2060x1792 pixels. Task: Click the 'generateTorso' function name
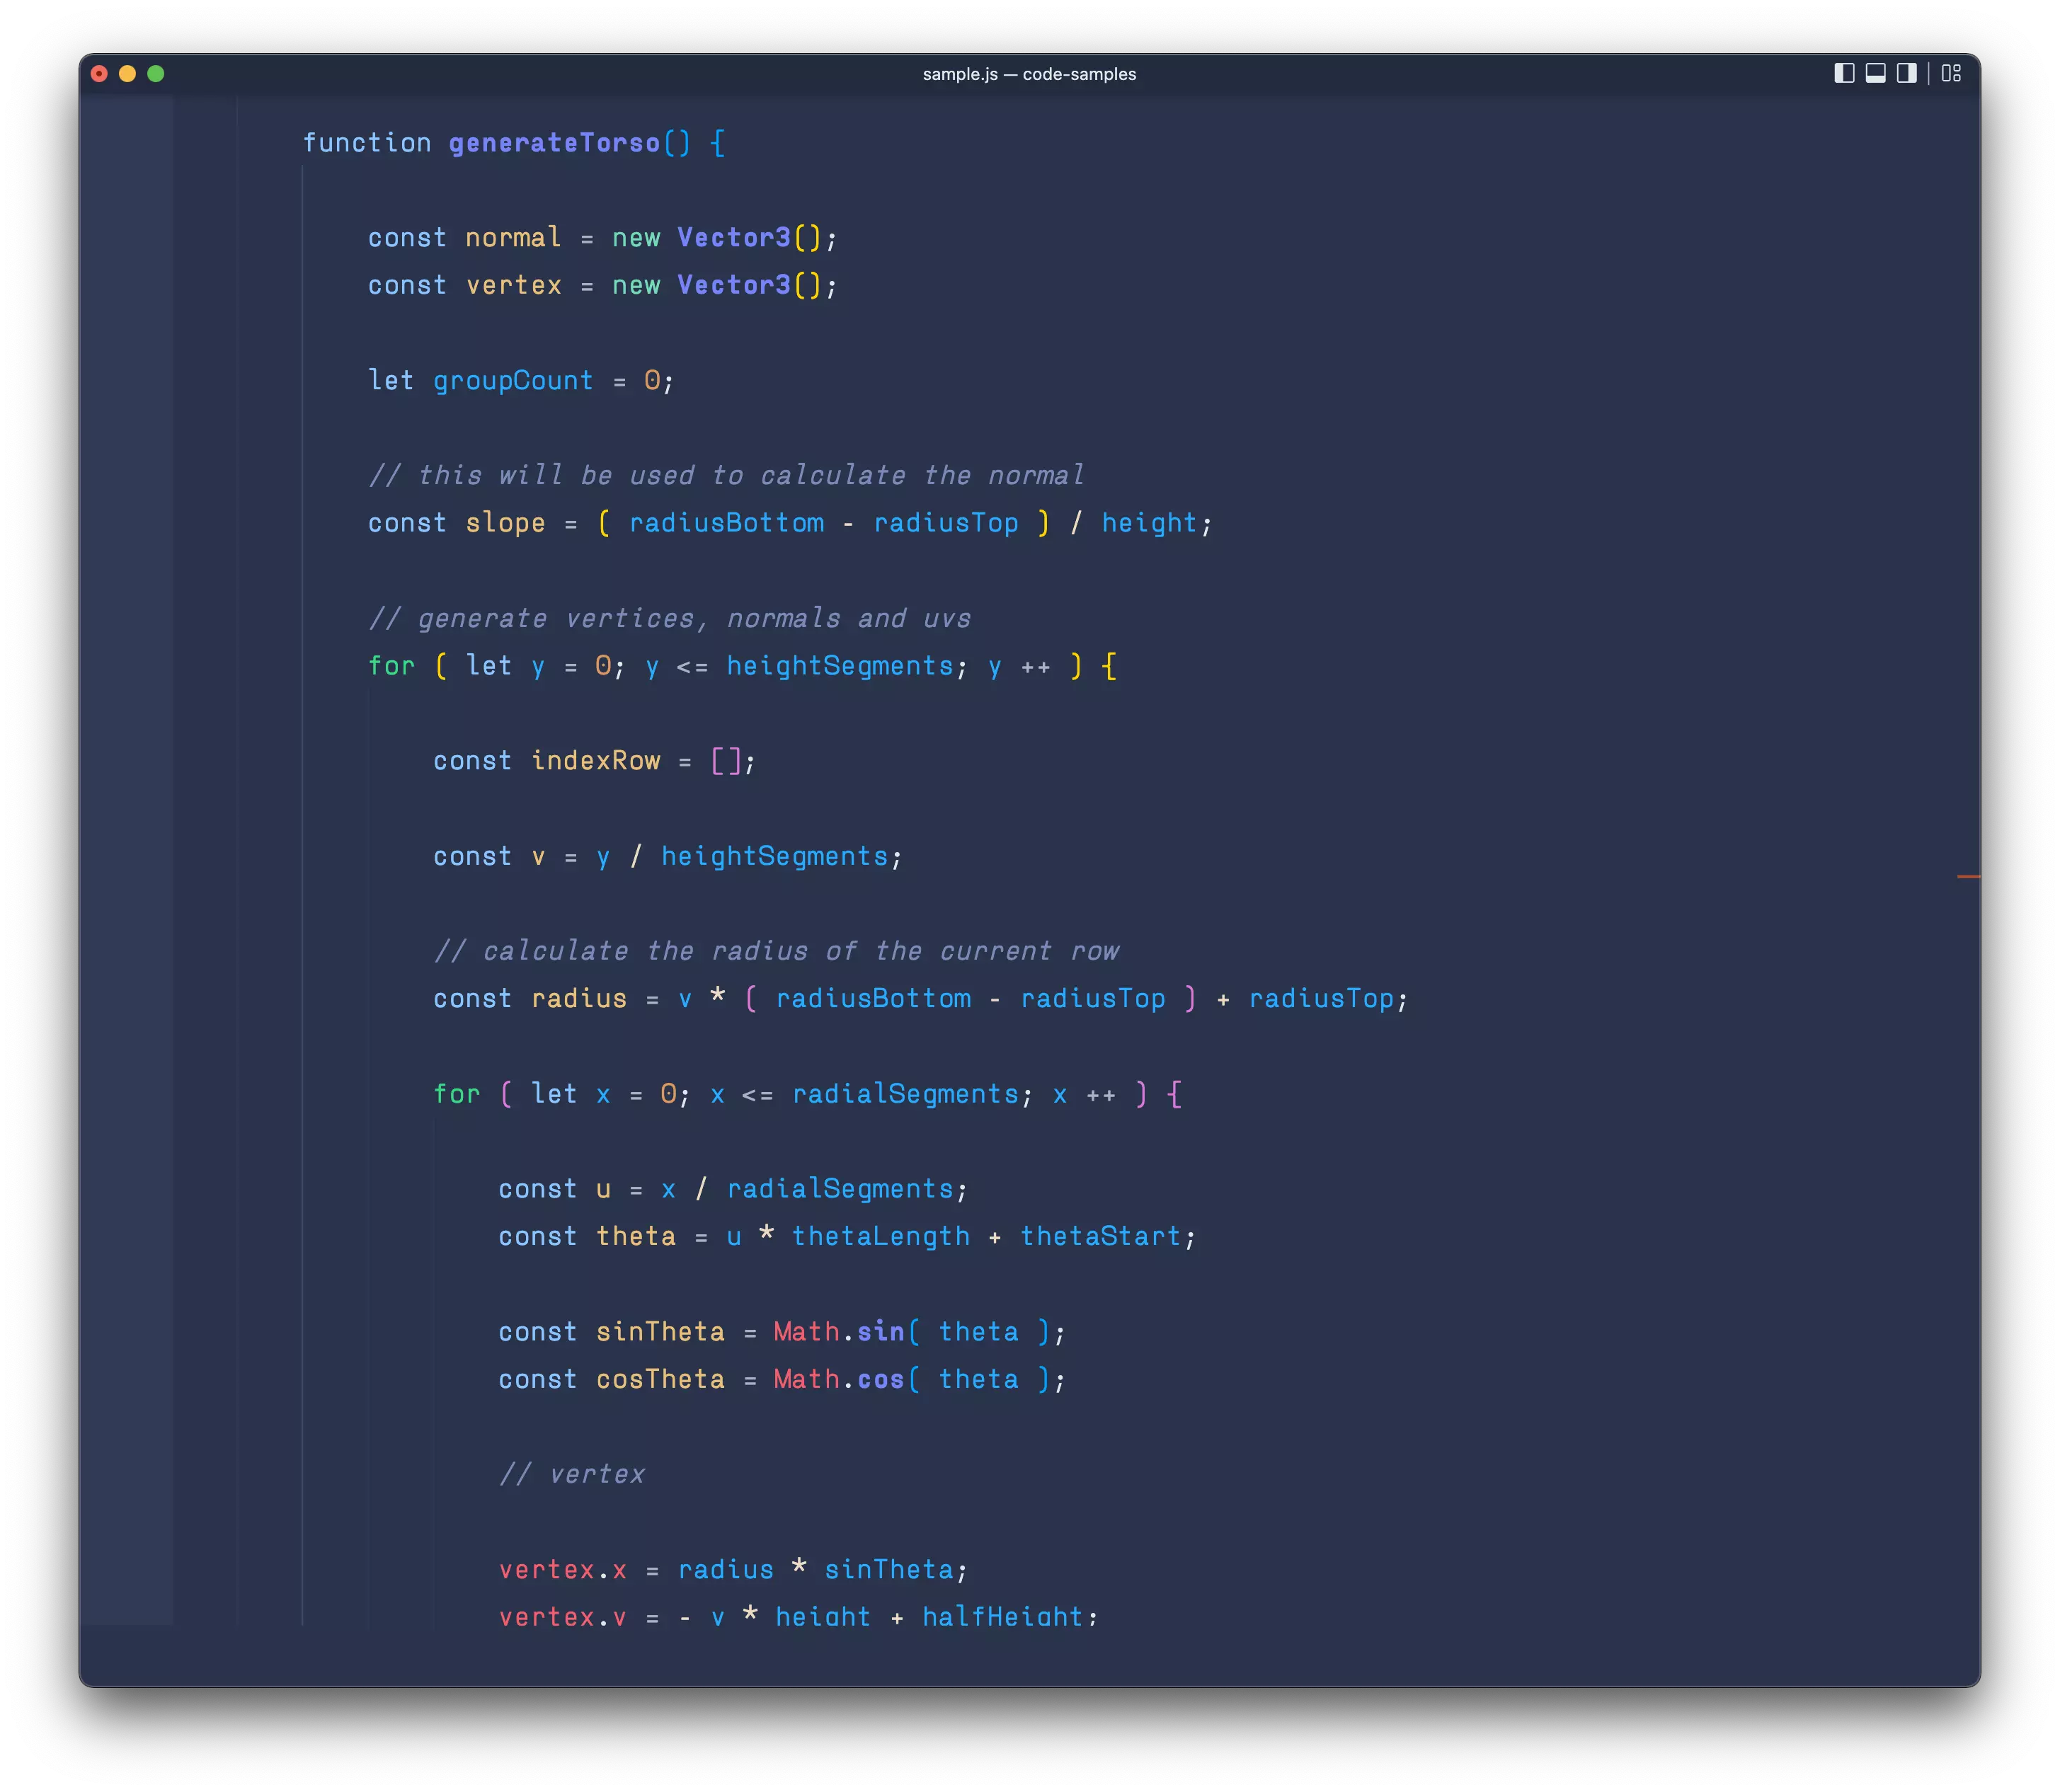coord(555,143)
